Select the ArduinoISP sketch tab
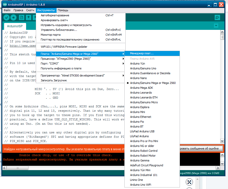Viewport: 228px width, 189px height. (x=15, y=26)
